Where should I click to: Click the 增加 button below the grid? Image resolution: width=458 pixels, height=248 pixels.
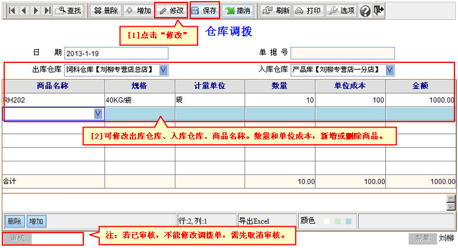point(36,221)
